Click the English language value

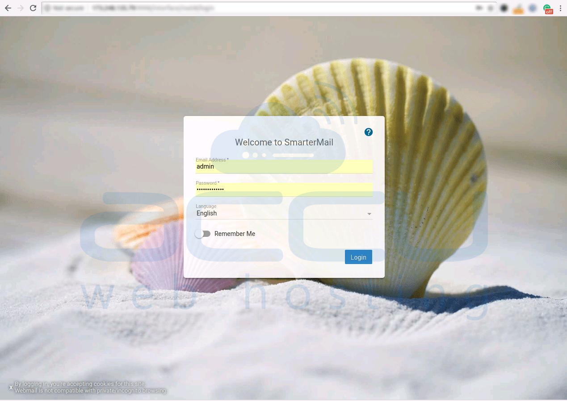tap(206, 213)
